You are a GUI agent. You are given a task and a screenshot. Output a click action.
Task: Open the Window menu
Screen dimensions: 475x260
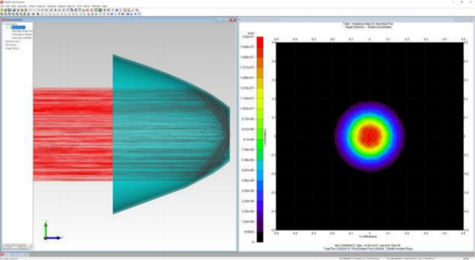96,6
